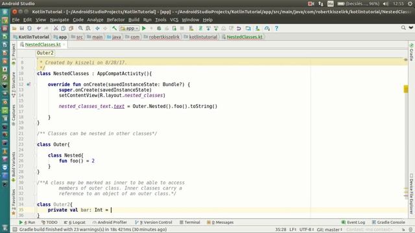
Task: Click the Save All toolbar icon
Action: 22,28
